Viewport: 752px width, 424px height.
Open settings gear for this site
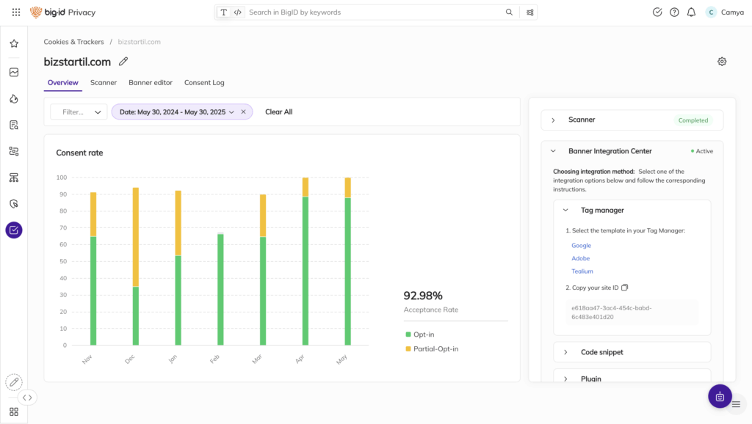coord(722,62)
